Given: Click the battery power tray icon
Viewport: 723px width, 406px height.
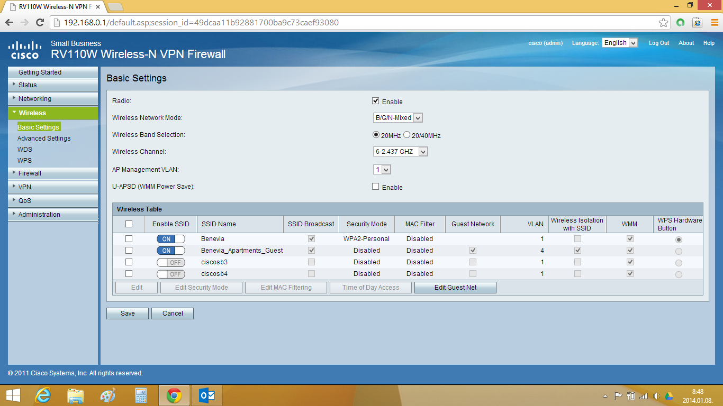Looking at the screenshot, I should (x=631, y=396).
